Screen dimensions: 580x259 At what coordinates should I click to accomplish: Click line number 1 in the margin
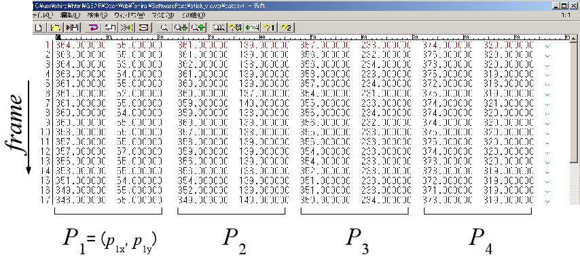47,45
